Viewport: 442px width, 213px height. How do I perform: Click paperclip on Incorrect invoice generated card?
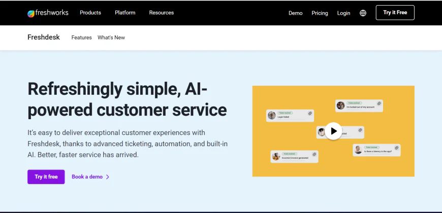point(314,154)
